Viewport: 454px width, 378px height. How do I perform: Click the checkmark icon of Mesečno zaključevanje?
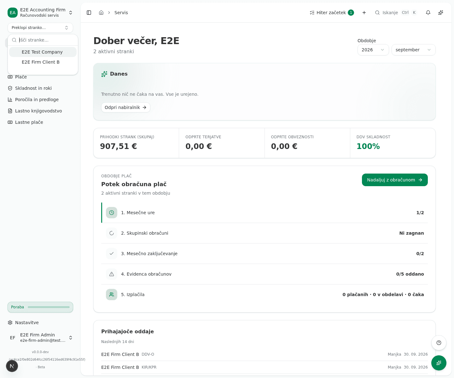pos(112,254)
